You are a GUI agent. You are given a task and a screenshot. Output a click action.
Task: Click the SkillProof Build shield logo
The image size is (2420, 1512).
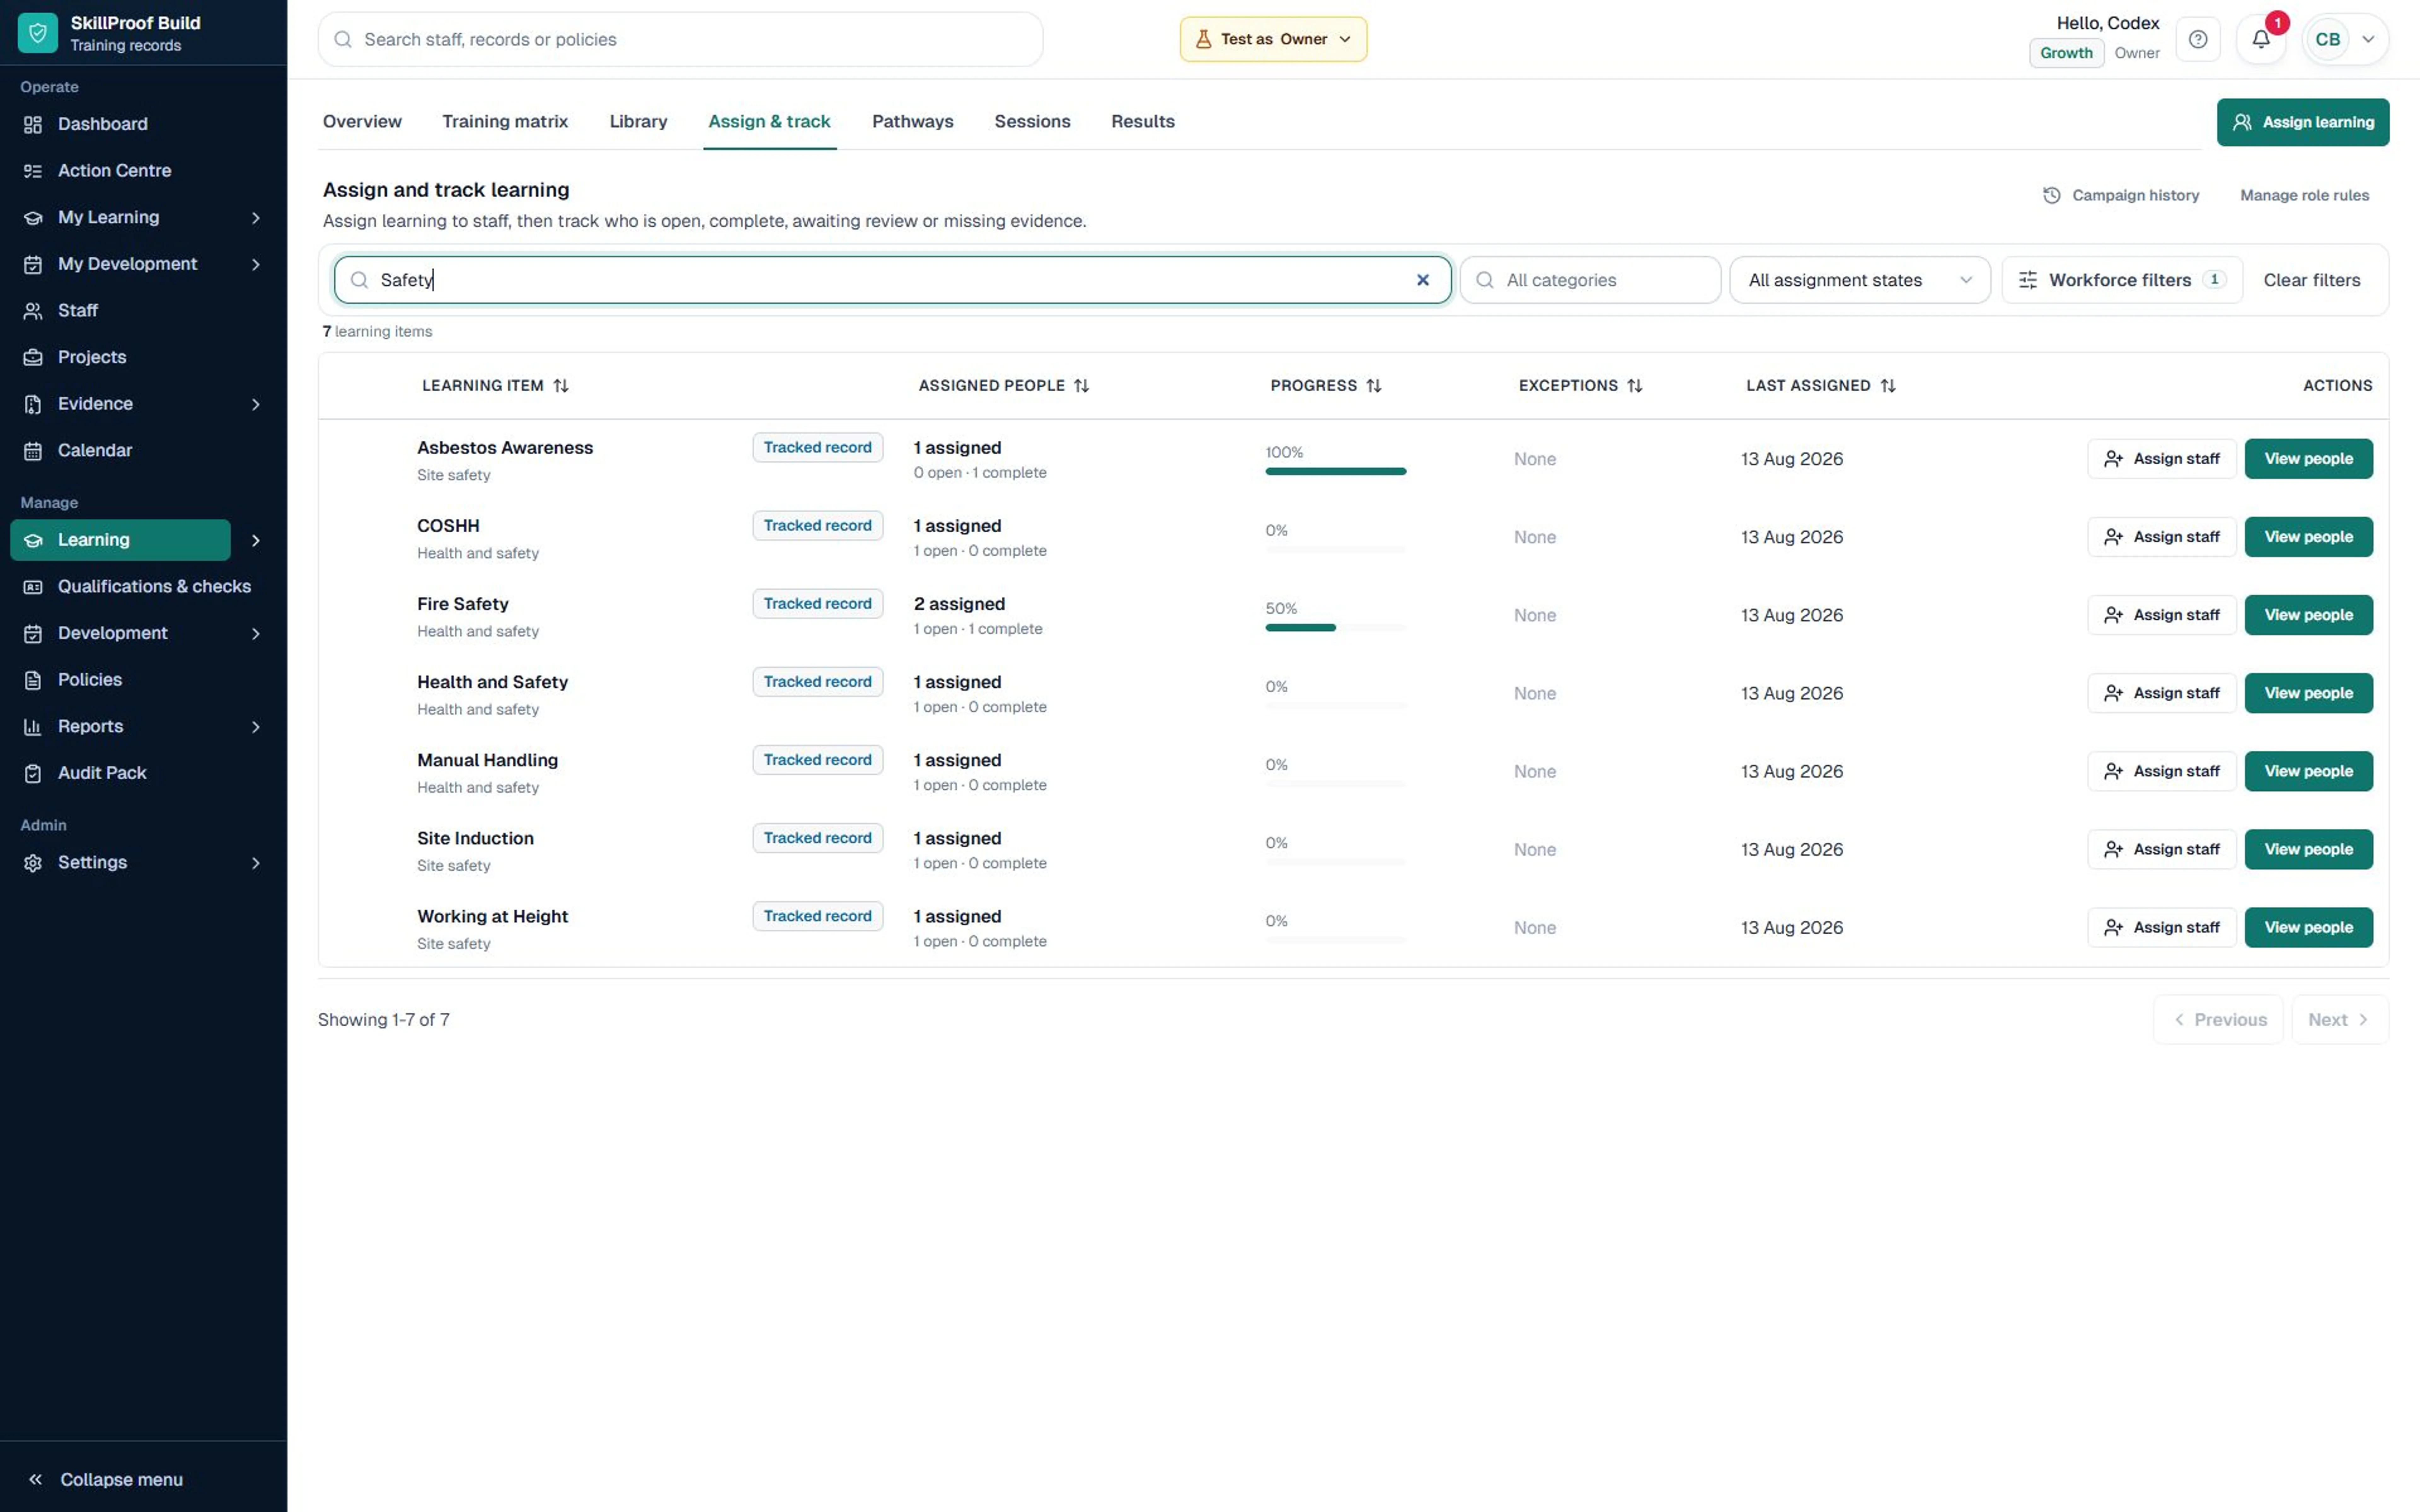pyautogui.click(x=38, y=33)
